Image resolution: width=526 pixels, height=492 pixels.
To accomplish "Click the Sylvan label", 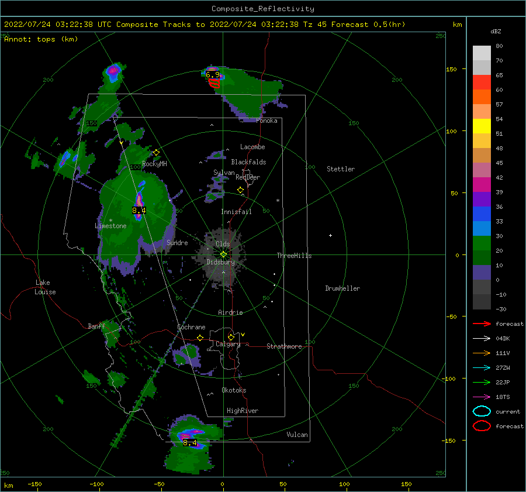I will click(x=224, y=173).
